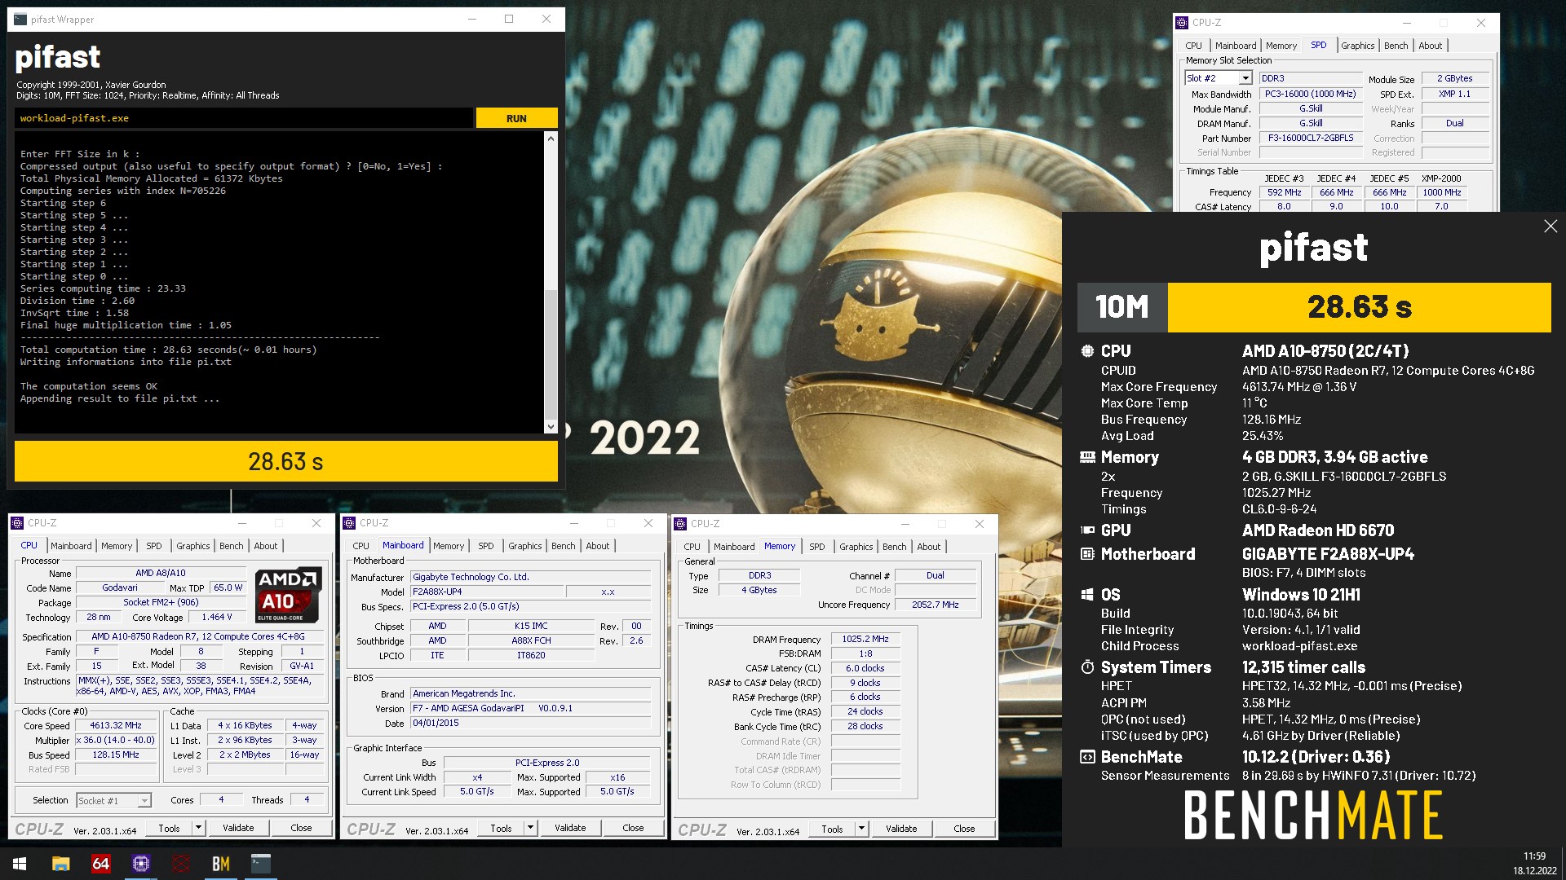1566x880 pixels.
Task: Click yellow 28.63 s score in BenchMate panel
Action: (1360, 307)
